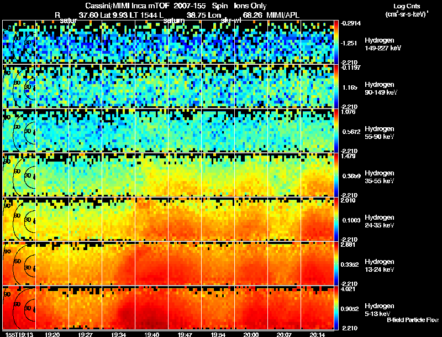Select the 1.479 colorbar maximum value
The width and height of the screenshot is (442, 337).
(348, 156)
